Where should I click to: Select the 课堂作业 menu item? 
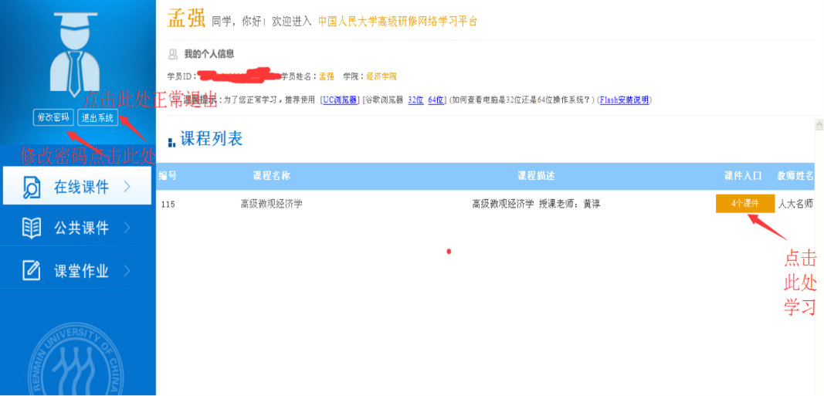pos(81,271)
